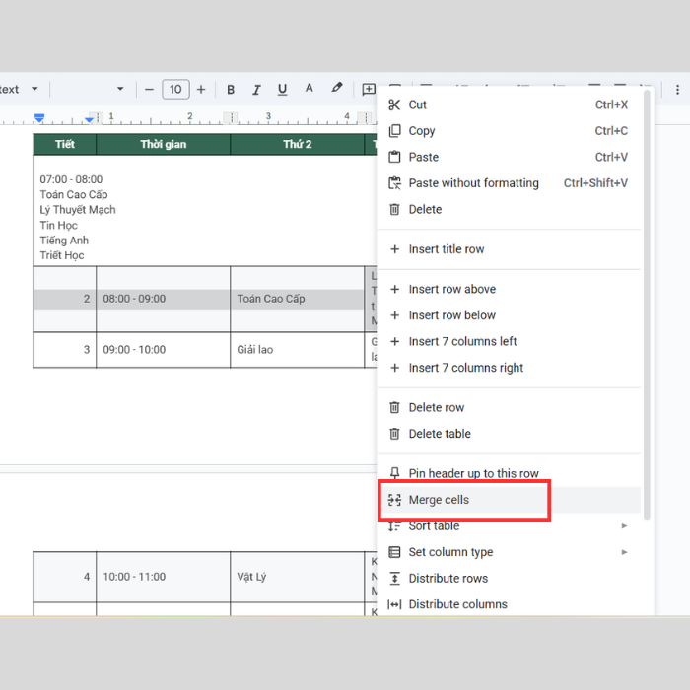
Task: Decrease font size with minus button
Action: (x=149, y=90)
